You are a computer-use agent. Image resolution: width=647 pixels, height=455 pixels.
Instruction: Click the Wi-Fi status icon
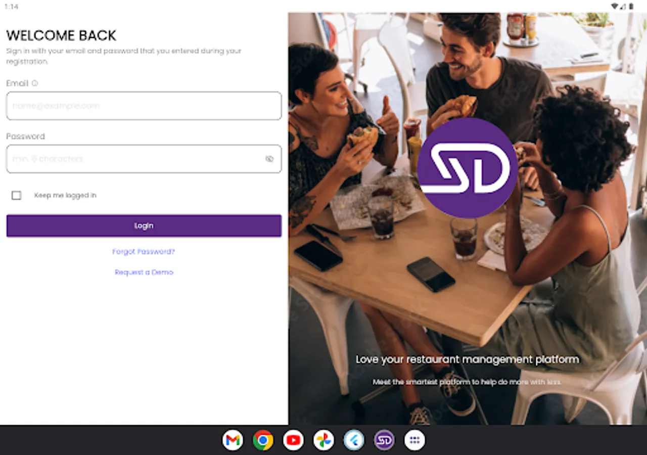tap(615, 6)
